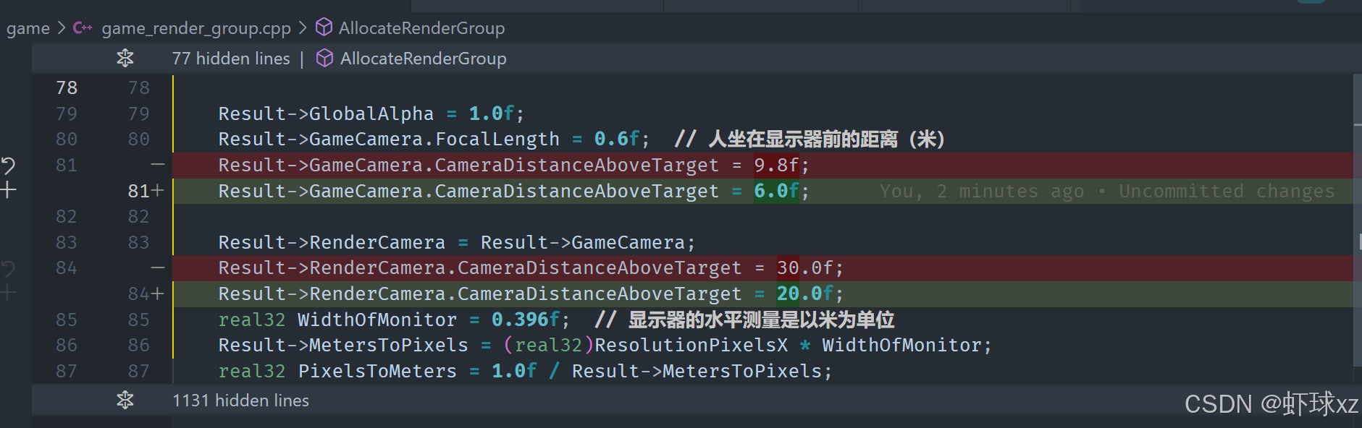Expand the 1131 hidden lines icon
The width and height of the screenshot is (1362, 428).
pos(125,400)
